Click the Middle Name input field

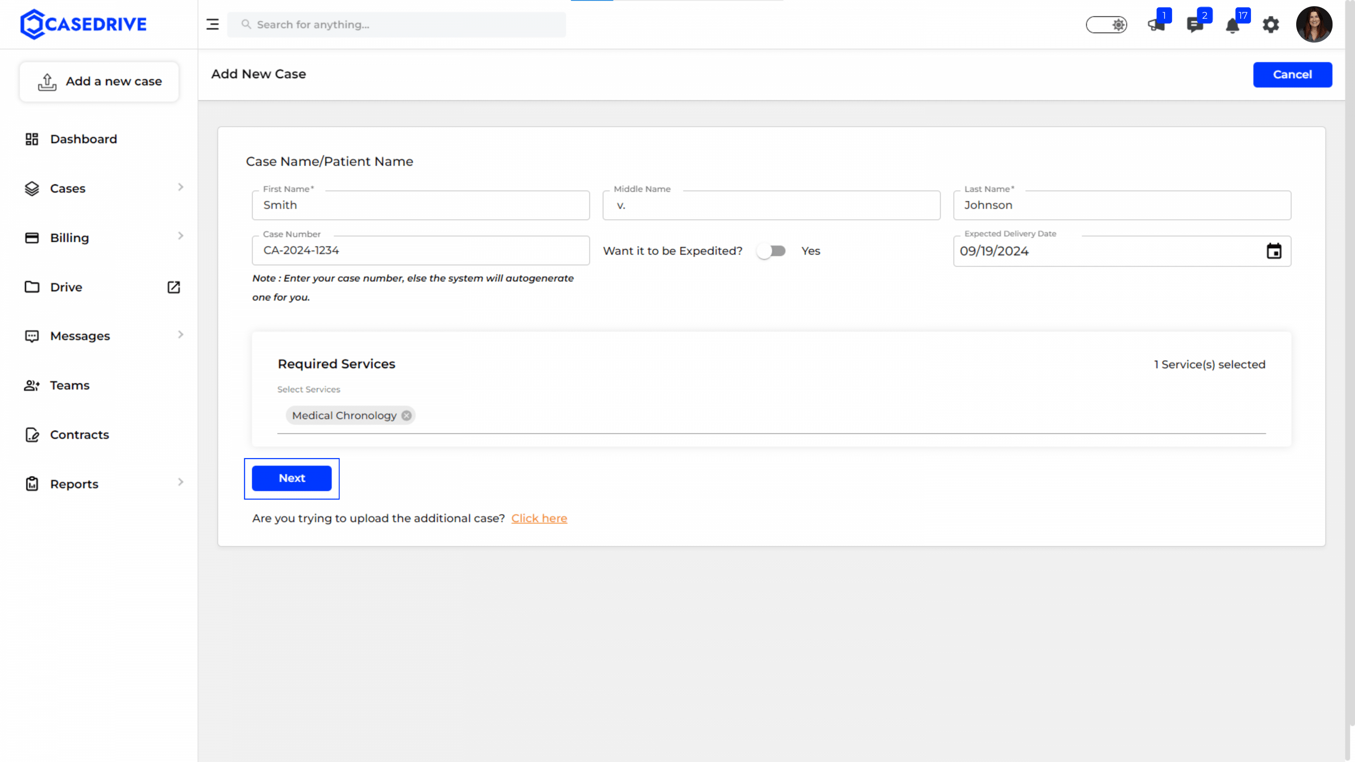point(771,205)
